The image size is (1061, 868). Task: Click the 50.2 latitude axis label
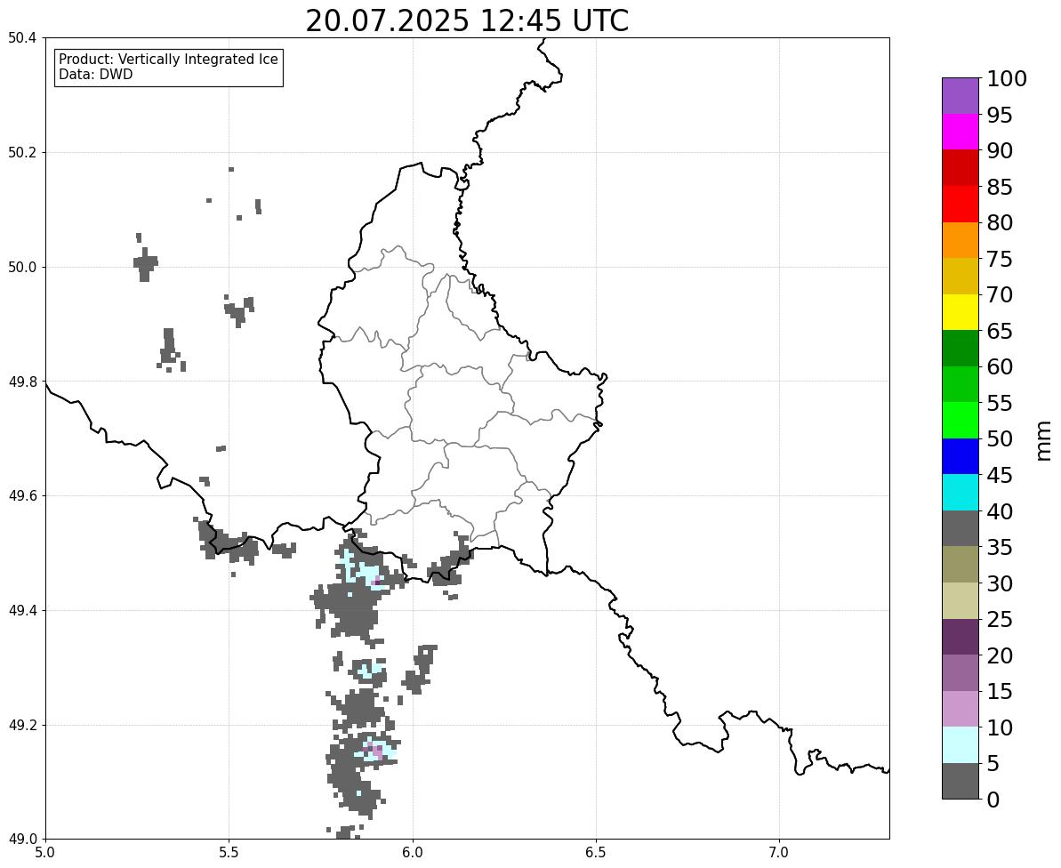[x=21, y=153]
